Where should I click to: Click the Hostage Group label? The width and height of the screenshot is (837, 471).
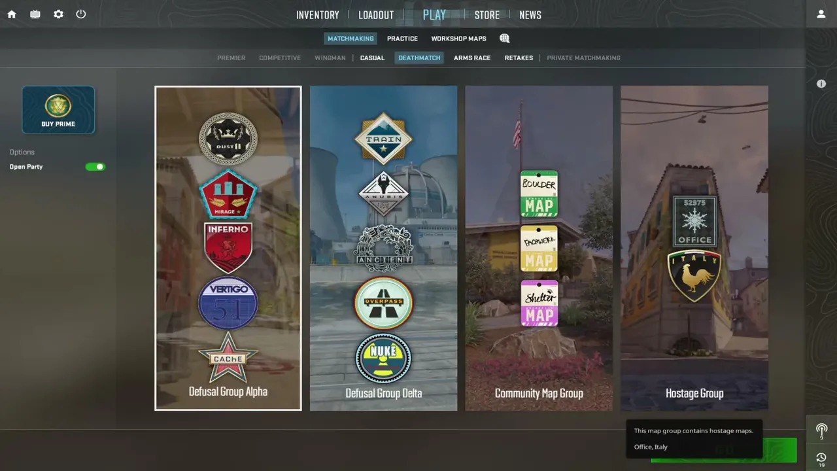694,393
